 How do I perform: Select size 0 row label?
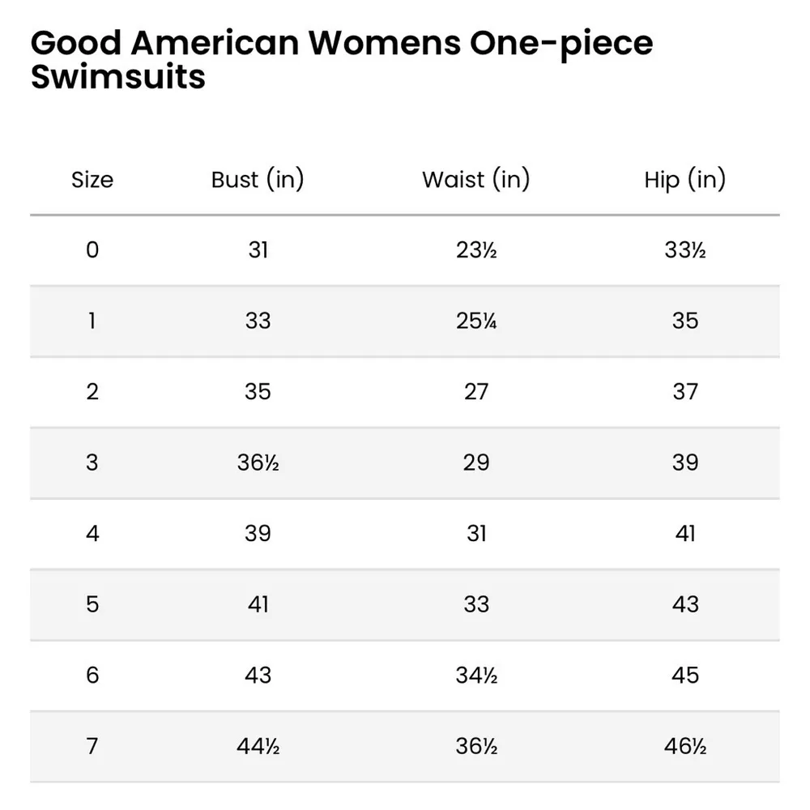click(x=92, y=249)
